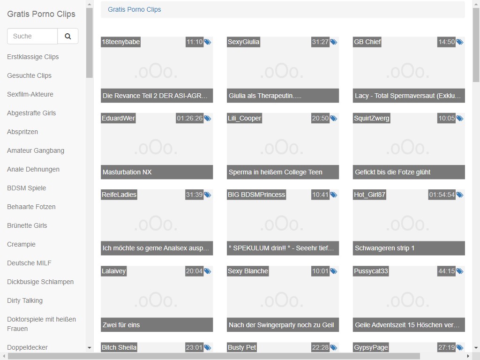Viewport: 480px width, 360px height.
Task: Focus the Suche search input field
Action: coord(32,36)
